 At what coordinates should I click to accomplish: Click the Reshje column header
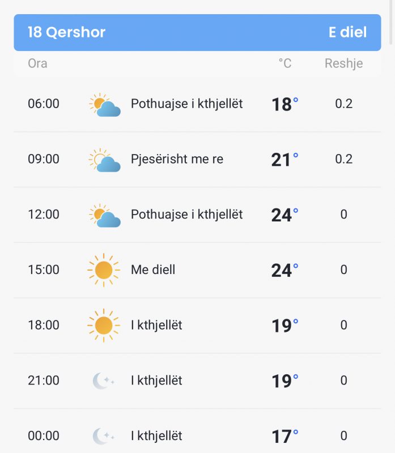[344, 63]
